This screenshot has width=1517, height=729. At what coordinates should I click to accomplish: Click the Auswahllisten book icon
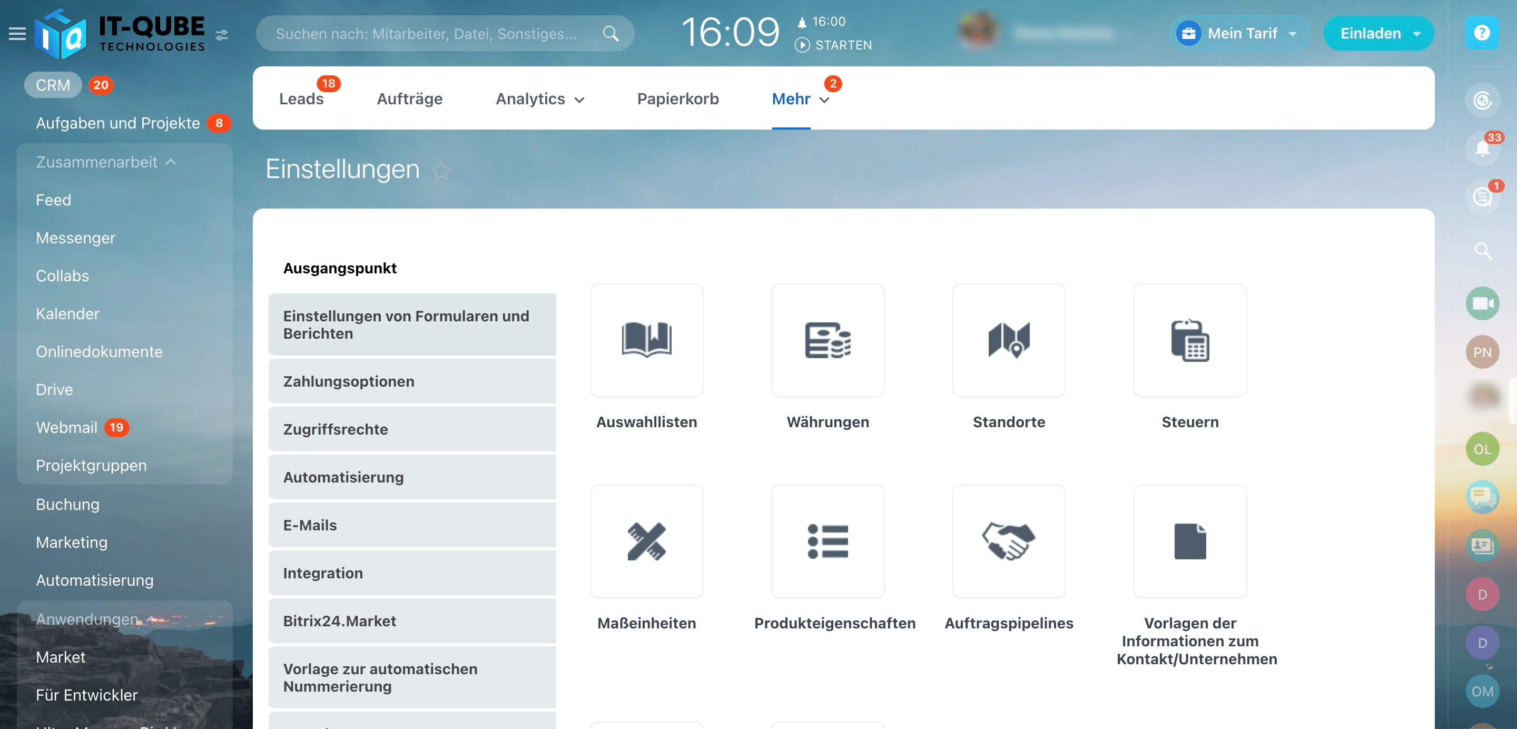[646, 340]
